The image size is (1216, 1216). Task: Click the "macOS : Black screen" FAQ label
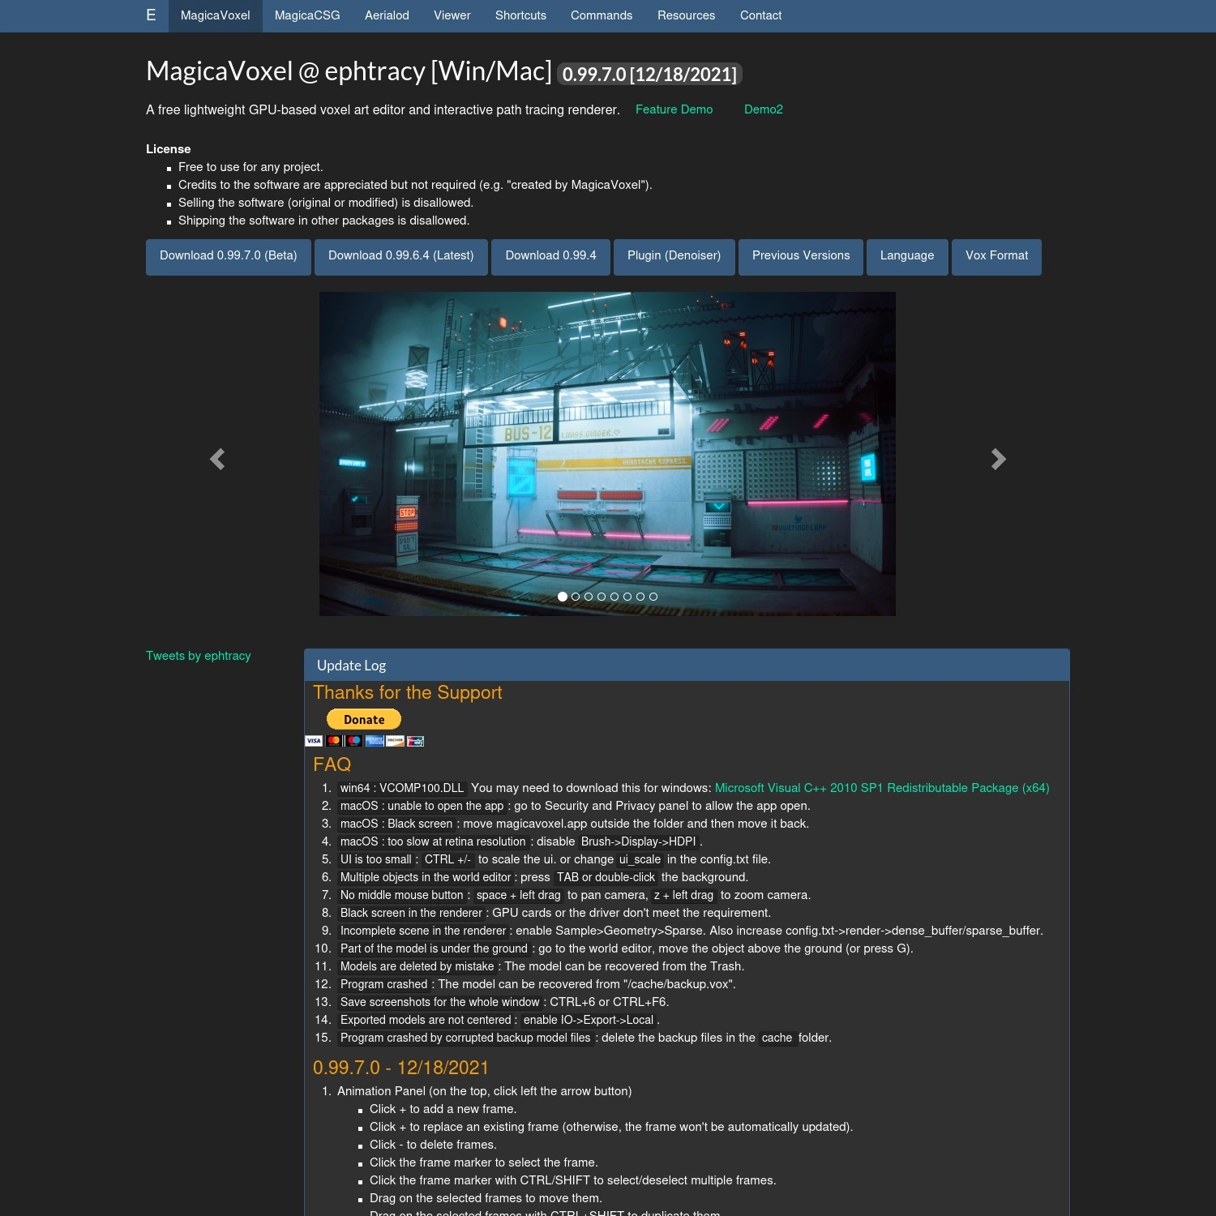396,824
